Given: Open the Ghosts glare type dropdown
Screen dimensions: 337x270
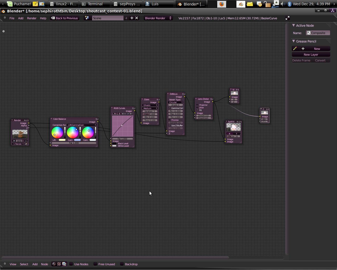Looking at the screenshot, I should [150, 105].
